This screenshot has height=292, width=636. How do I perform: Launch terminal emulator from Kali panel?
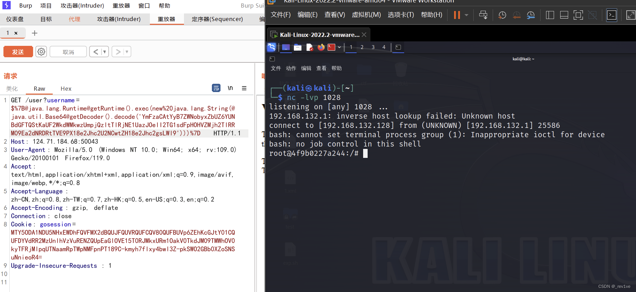331,47
